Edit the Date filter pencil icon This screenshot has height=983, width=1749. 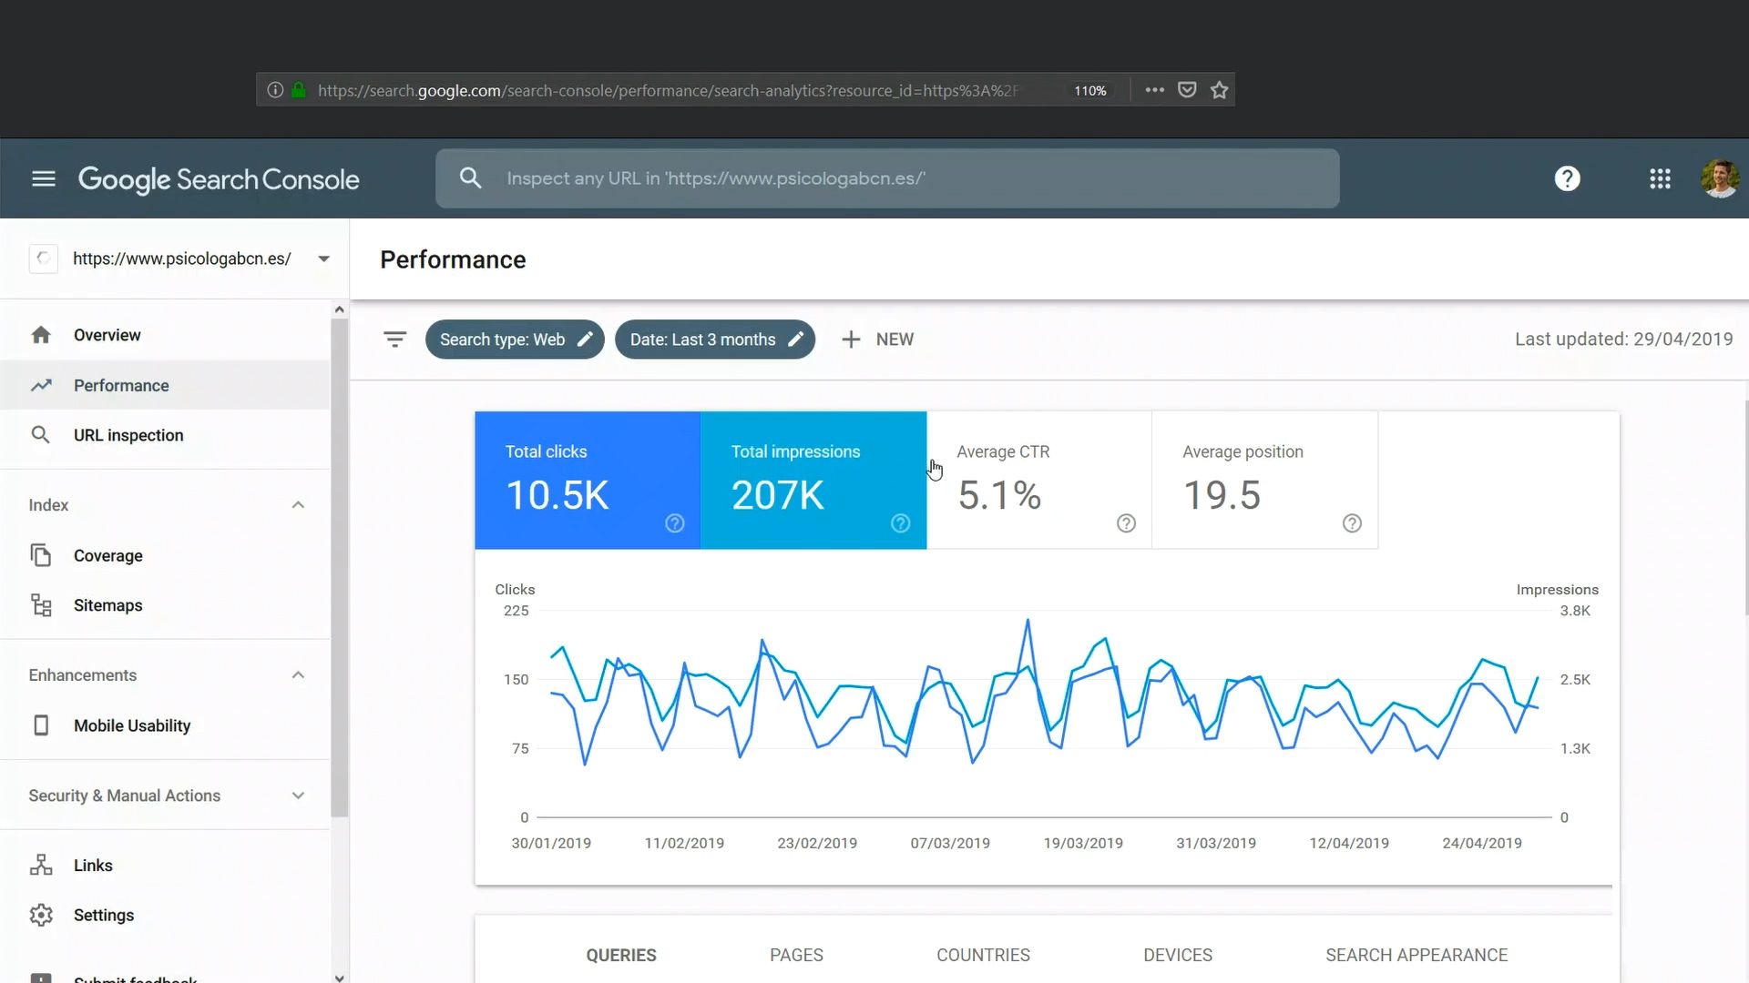click(x=796, y=339)
